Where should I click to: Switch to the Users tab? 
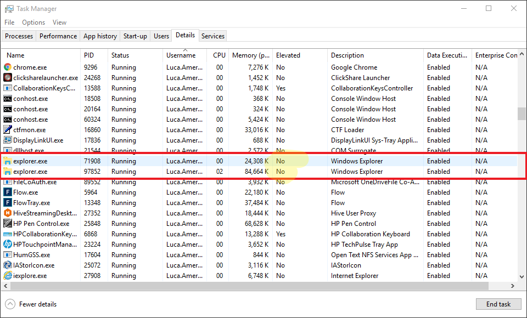pos(161,36)
